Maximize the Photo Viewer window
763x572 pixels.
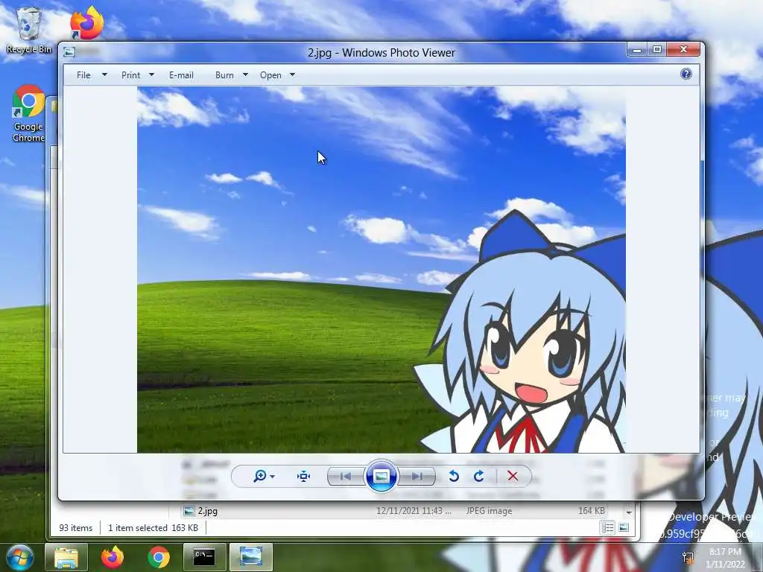pyautogui.click(x=657, y=50)
